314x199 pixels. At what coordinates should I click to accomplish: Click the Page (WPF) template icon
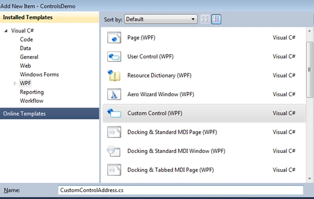pyautogui.click(x=114, y=37)
